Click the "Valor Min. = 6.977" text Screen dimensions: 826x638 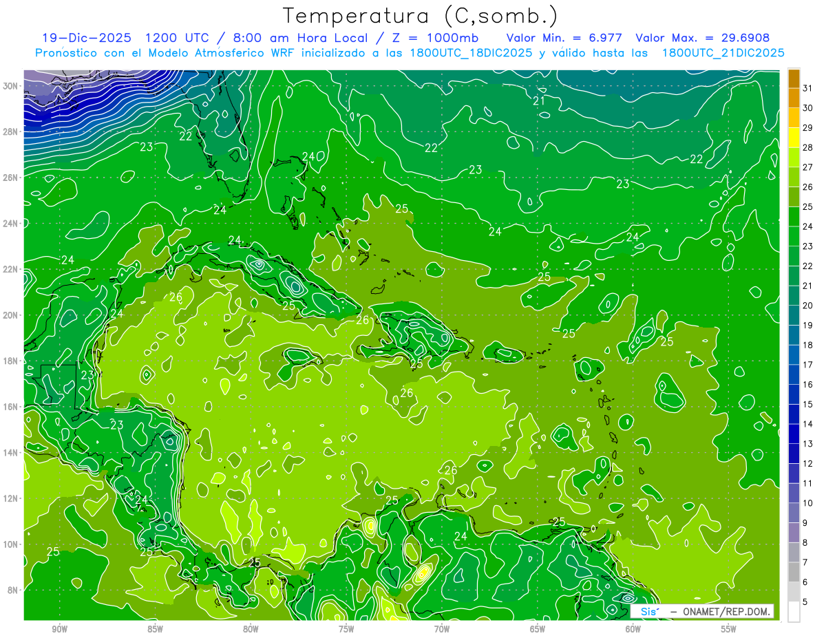pos(564,38)
